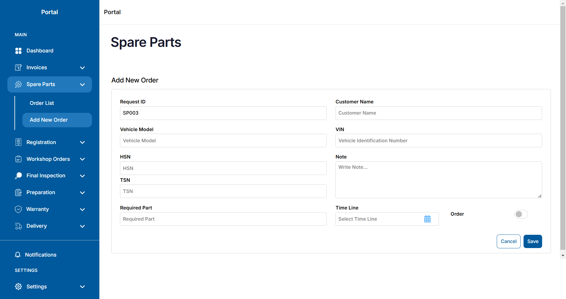The image size is (566, 299).
Task: Expand the Settings submenu chevron
Action: (x=82, y=287)
